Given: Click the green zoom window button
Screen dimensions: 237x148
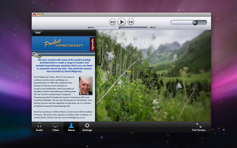Looking at the screenshot, I should coord(42,15).
